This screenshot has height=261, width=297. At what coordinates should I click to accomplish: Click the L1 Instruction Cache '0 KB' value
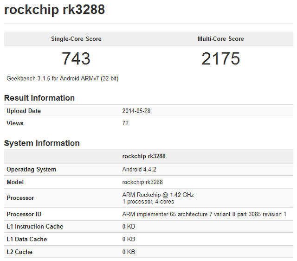point(129,227)
